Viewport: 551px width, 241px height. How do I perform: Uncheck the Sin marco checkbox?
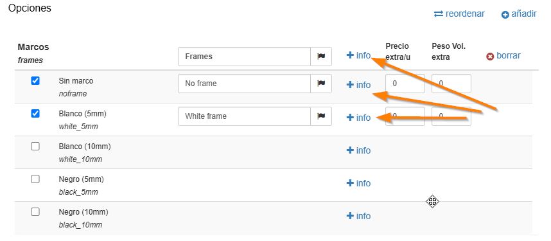pyautogui.click(x=35, y=80)
